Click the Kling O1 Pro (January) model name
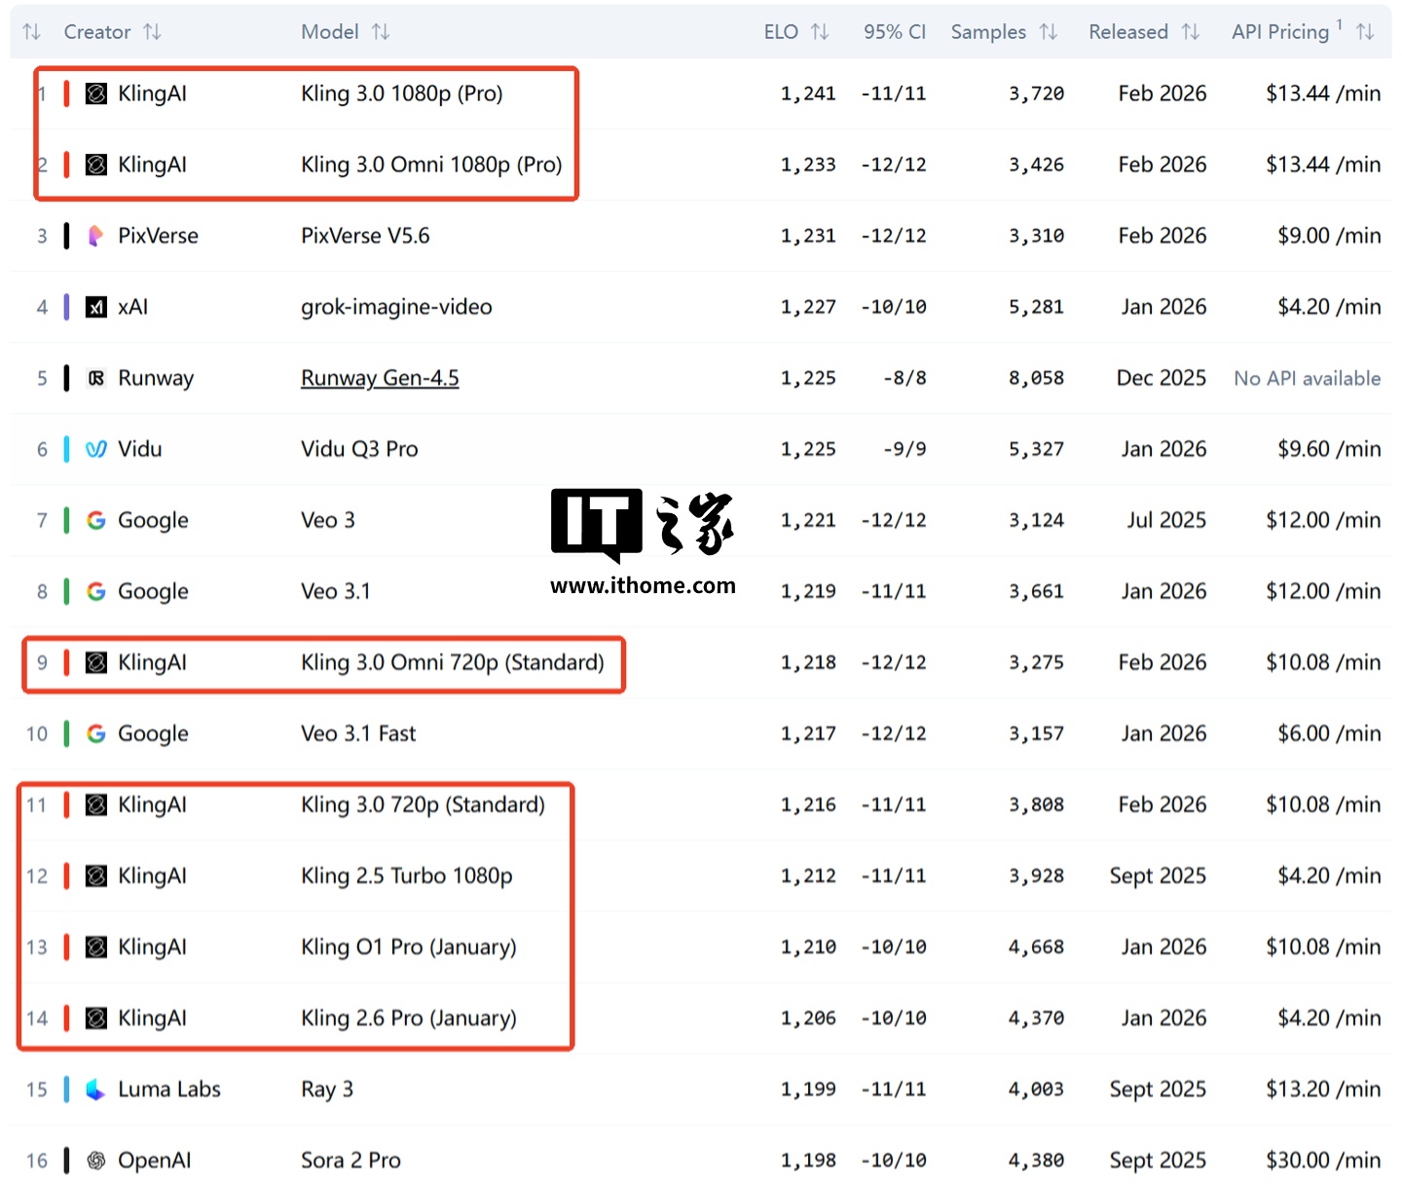The height and width of the screenshot is (1189, 1402). (x=409, y=947)
